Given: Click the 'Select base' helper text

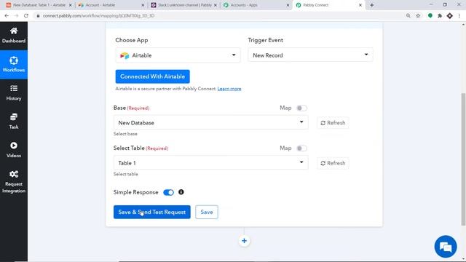Looking at the screenshot, I should point(125,134).
